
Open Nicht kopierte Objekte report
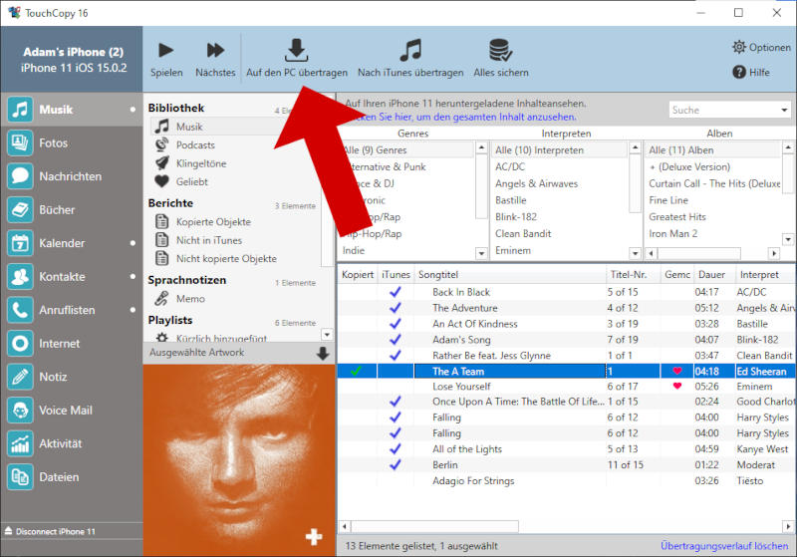(x=226, y=259)
